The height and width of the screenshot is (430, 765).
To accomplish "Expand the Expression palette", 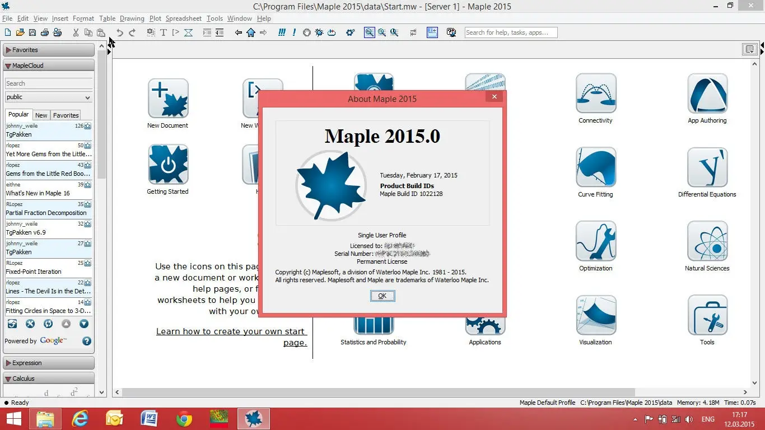I will click(49, 363).
